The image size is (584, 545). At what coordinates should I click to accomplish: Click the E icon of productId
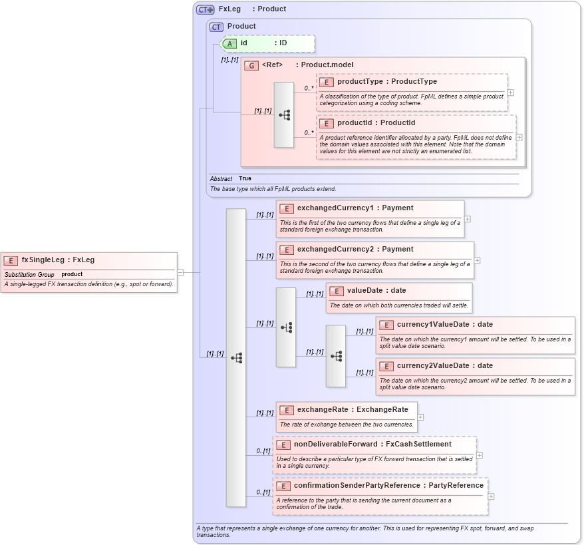327,123
